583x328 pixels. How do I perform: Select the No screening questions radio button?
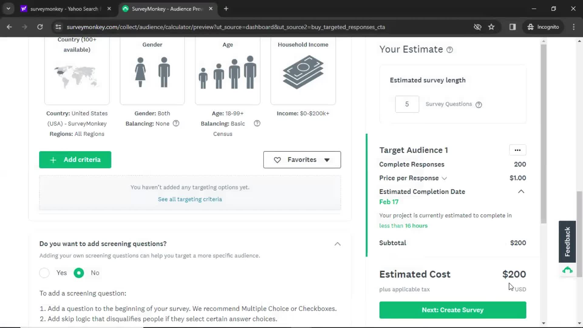[x=79, y=273]
